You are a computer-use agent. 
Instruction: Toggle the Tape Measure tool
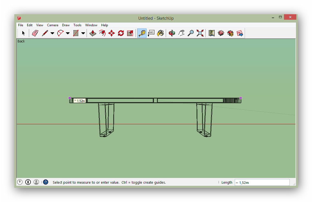click(x=142, y=33)
